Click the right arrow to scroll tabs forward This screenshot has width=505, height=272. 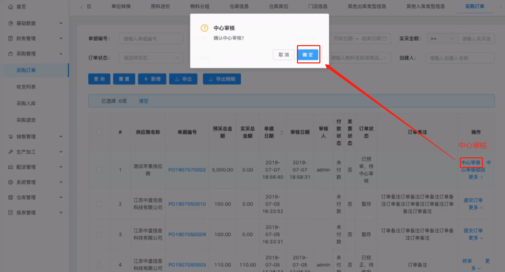(501, 7)
